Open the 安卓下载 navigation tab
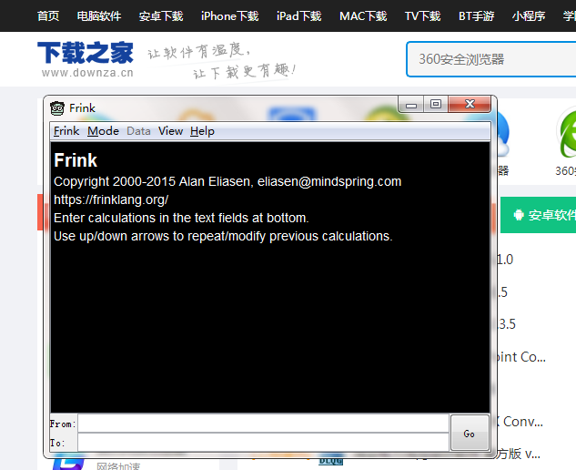Screen dimensions: 576x470 (x=161, y=16)
